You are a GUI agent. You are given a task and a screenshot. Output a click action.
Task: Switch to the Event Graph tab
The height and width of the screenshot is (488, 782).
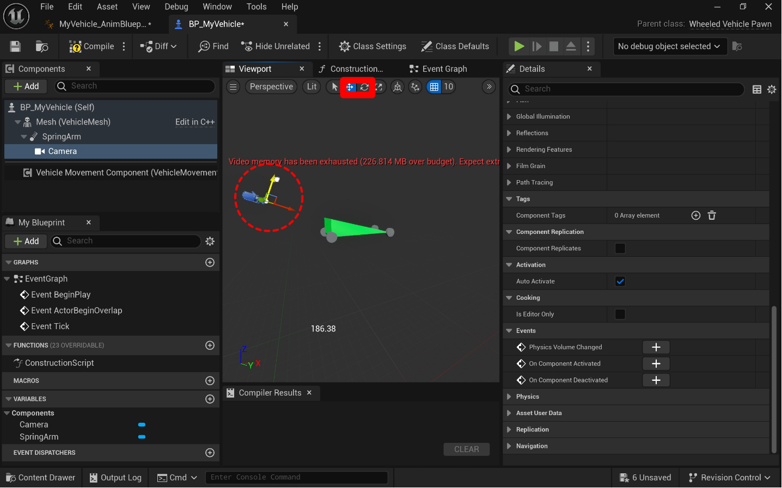pos(438,69)
